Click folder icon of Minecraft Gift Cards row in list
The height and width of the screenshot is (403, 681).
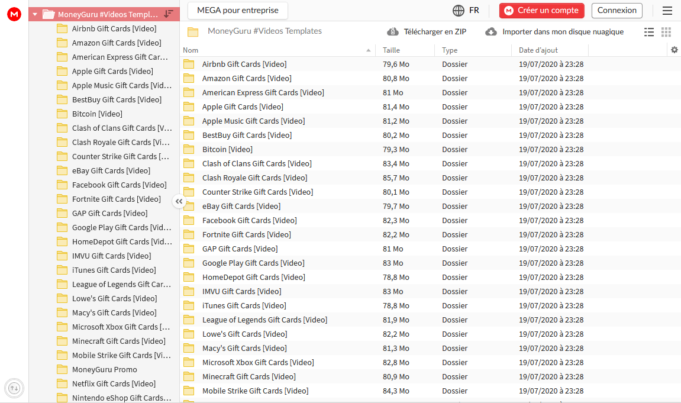coord(189,376)
